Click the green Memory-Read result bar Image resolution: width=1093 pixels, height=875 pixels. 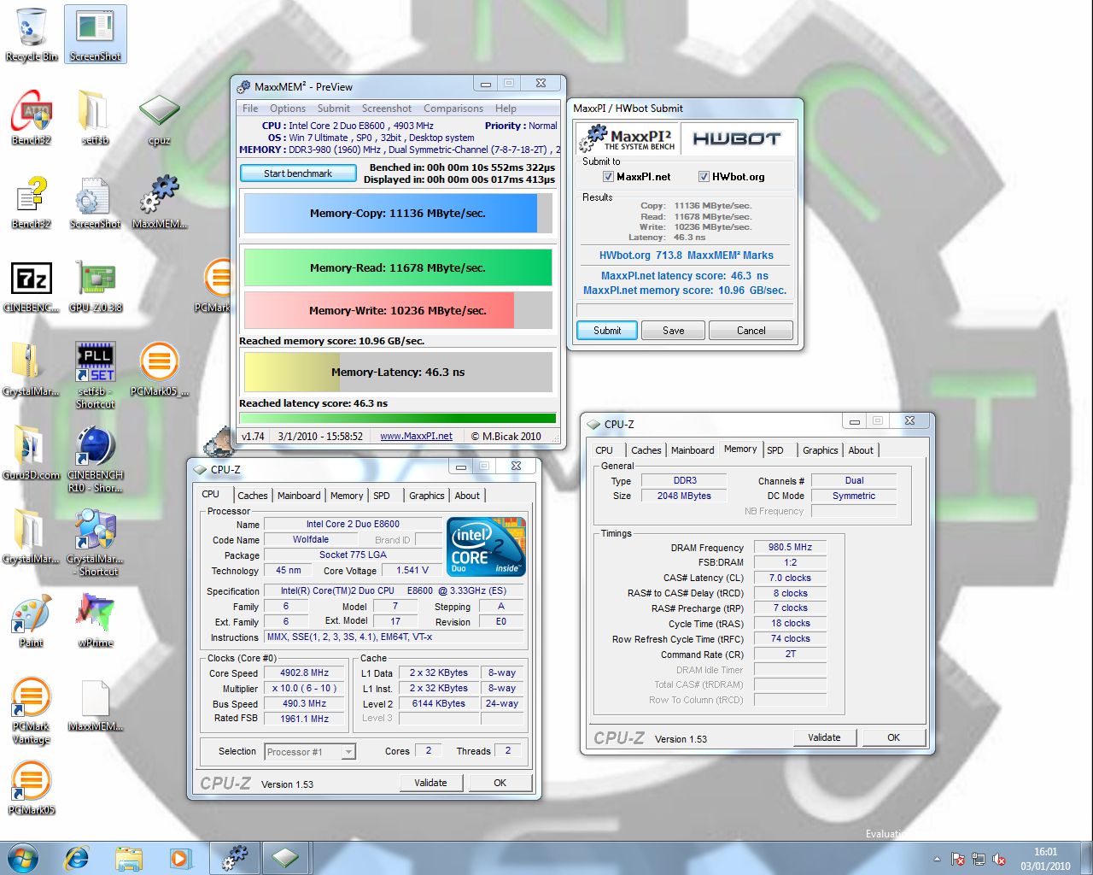(398, 267)
